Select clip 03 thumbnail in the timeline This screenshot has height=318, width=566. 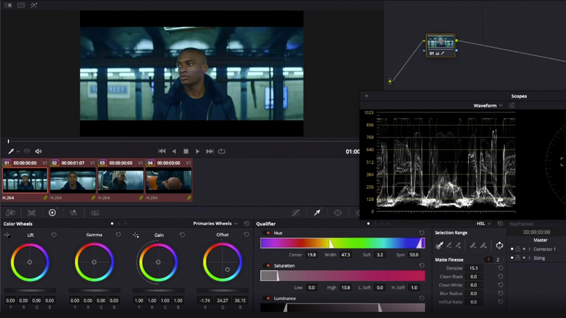[120, 181]
